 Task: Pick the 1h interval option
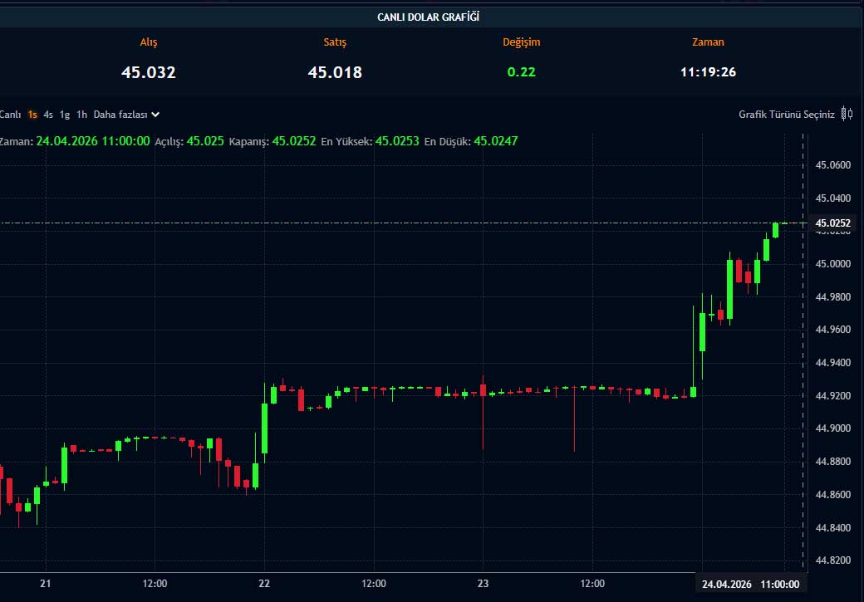pyautogui.click(x=81, y=115)
